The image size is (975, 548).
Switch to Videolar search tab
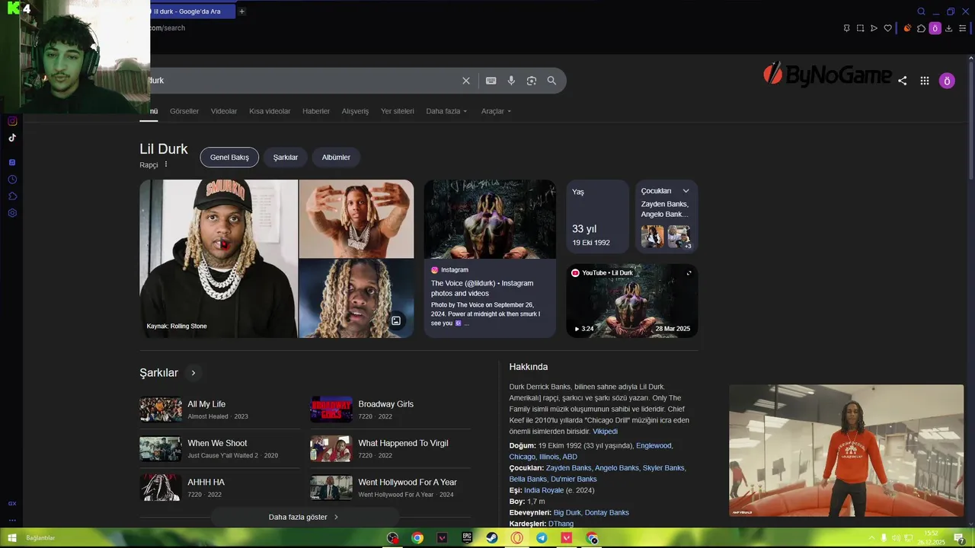coord(224,111)
